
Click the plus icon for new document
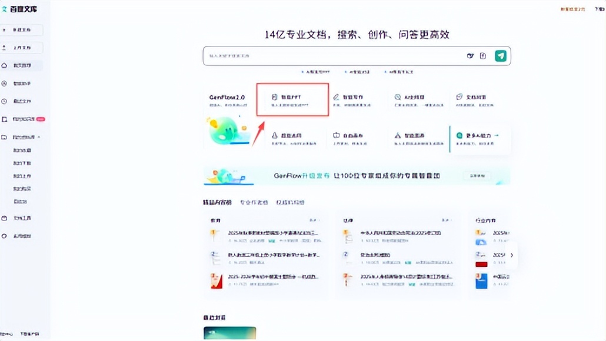click(4, 30)
